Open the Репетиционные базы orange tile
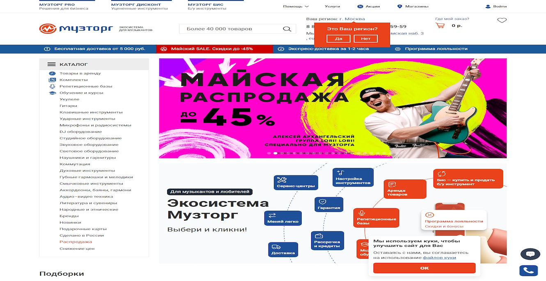This screenshot has height=281, width=546. [376, 218]
